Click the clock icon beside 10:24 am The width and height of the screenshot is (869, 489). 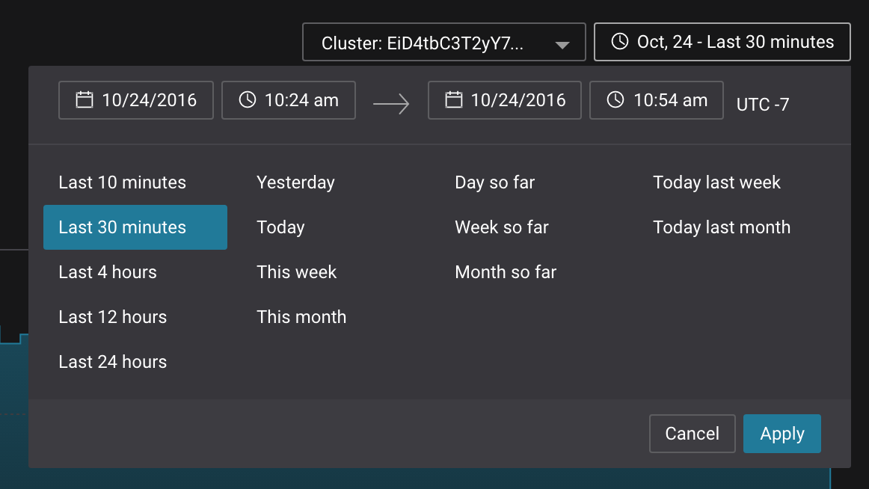point(248,100)
